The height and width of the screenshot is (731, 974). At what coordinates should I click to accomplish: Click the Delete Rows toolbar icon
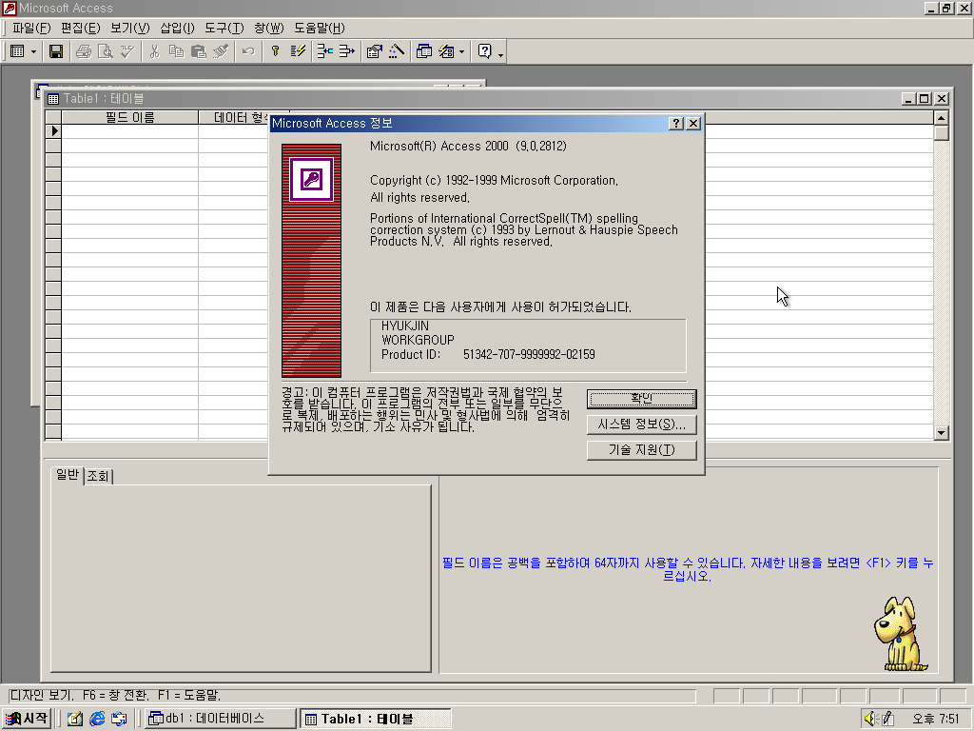coord(346,51)
